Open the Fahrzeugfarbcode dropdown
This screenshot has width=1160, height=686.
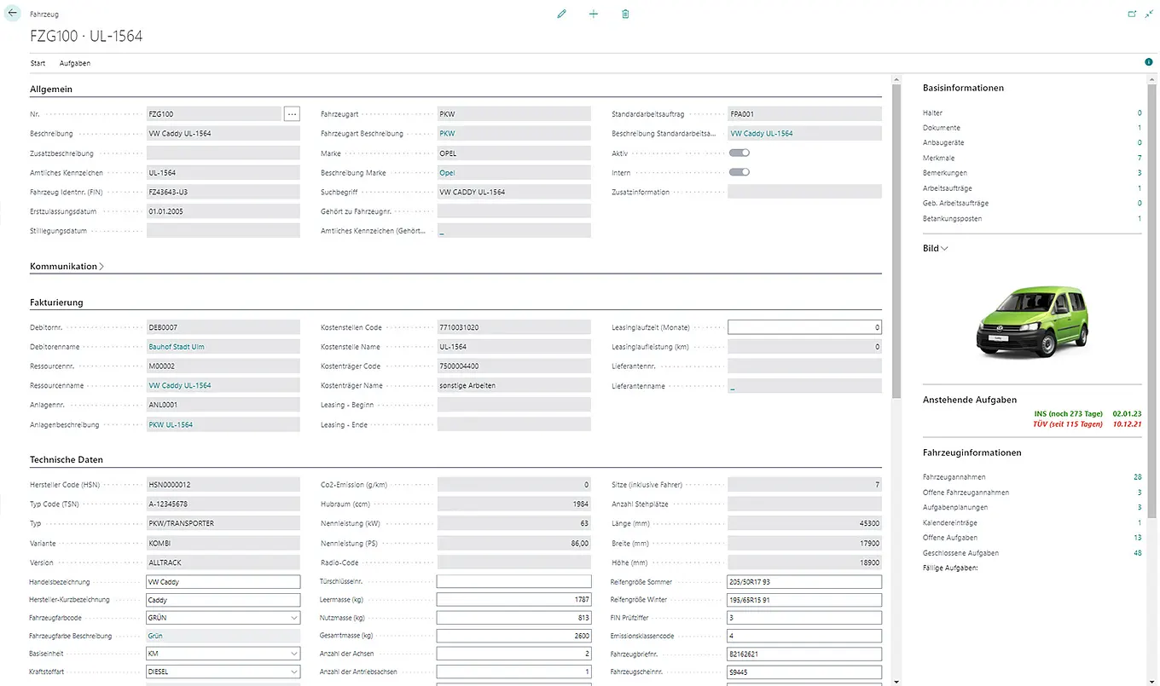coord(294,618)
